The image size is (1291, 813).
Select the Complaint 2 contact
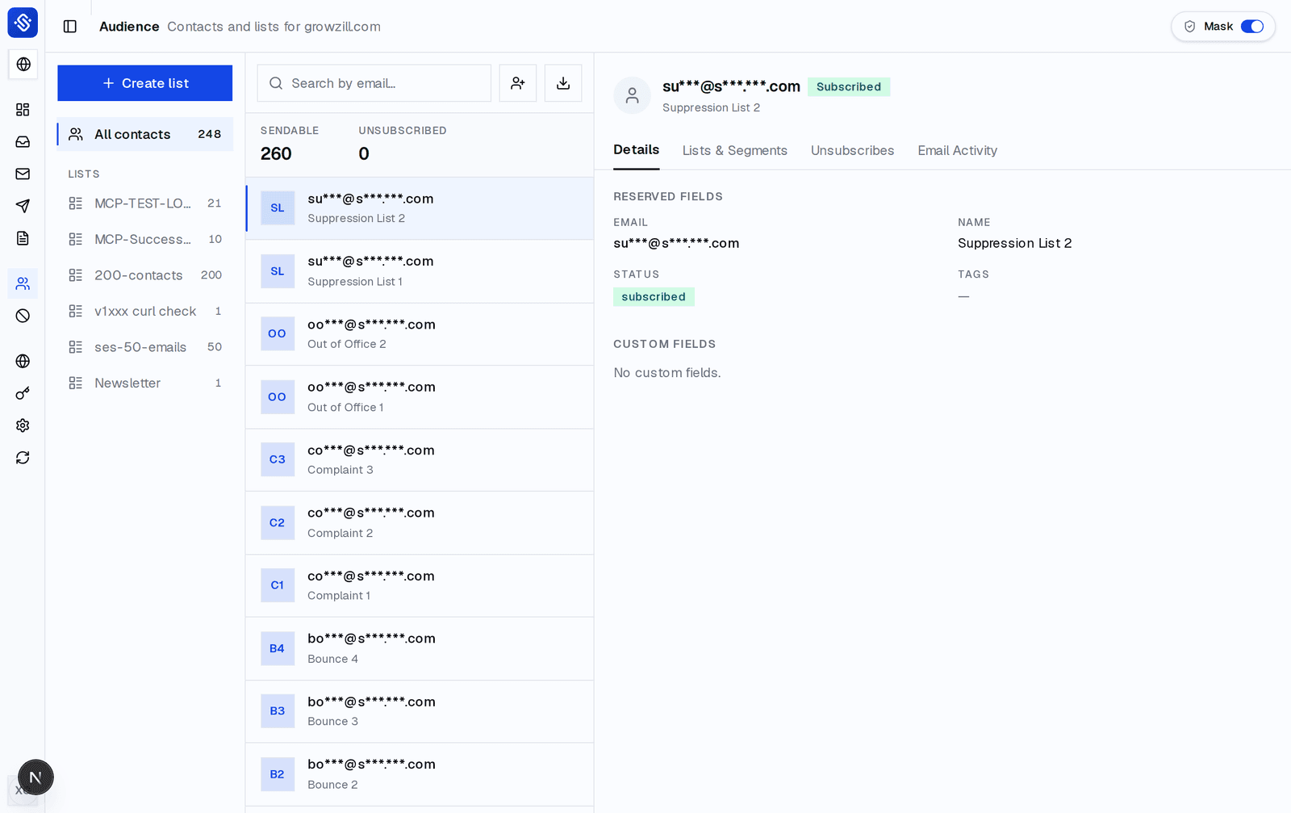(420, 523)
